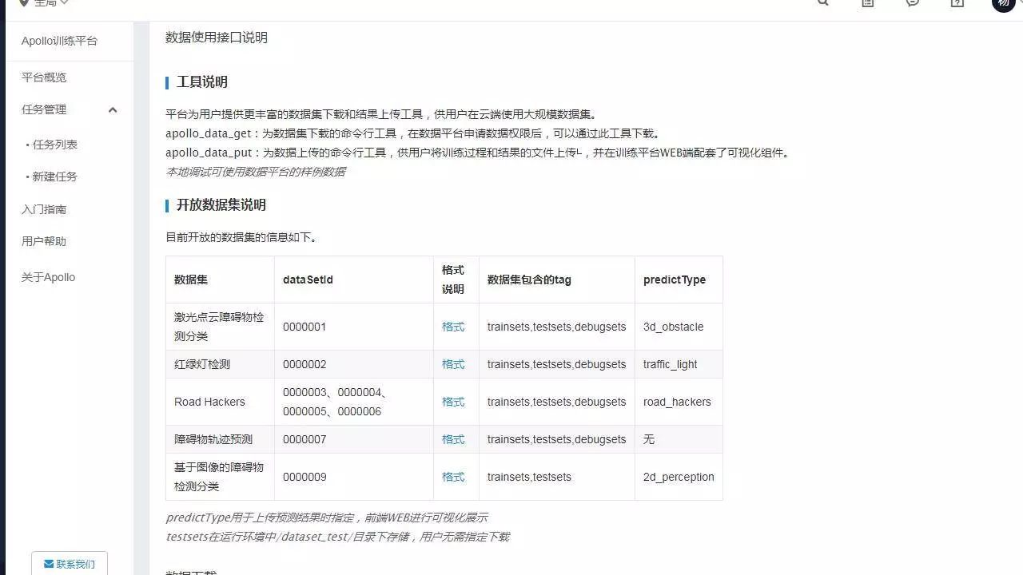The image size is (1023, 575).
Task: Click the 工具说明 section heading
Action: pyautogui.click(x=202, y=82)
